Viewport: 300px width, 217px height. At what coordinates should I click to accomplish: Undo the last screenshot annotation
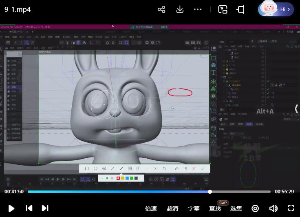pos(164,168)
